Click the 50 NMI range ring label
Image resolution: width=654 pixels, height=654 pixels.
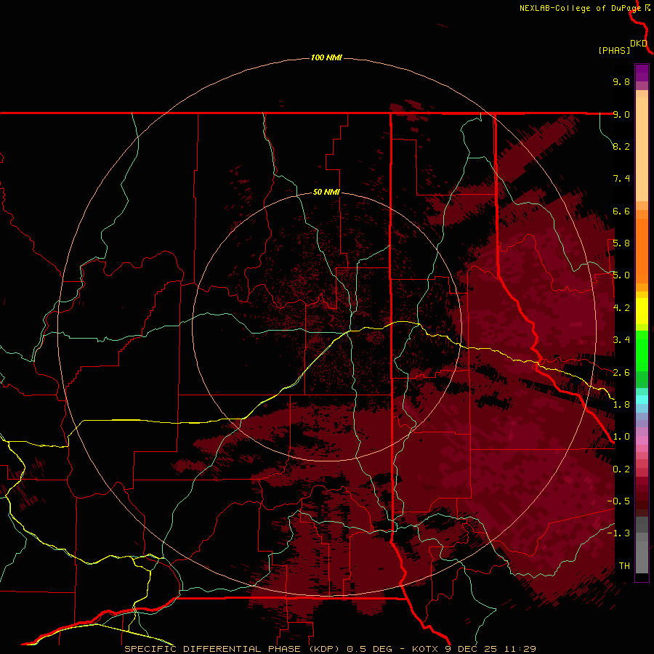coord(326,192)
